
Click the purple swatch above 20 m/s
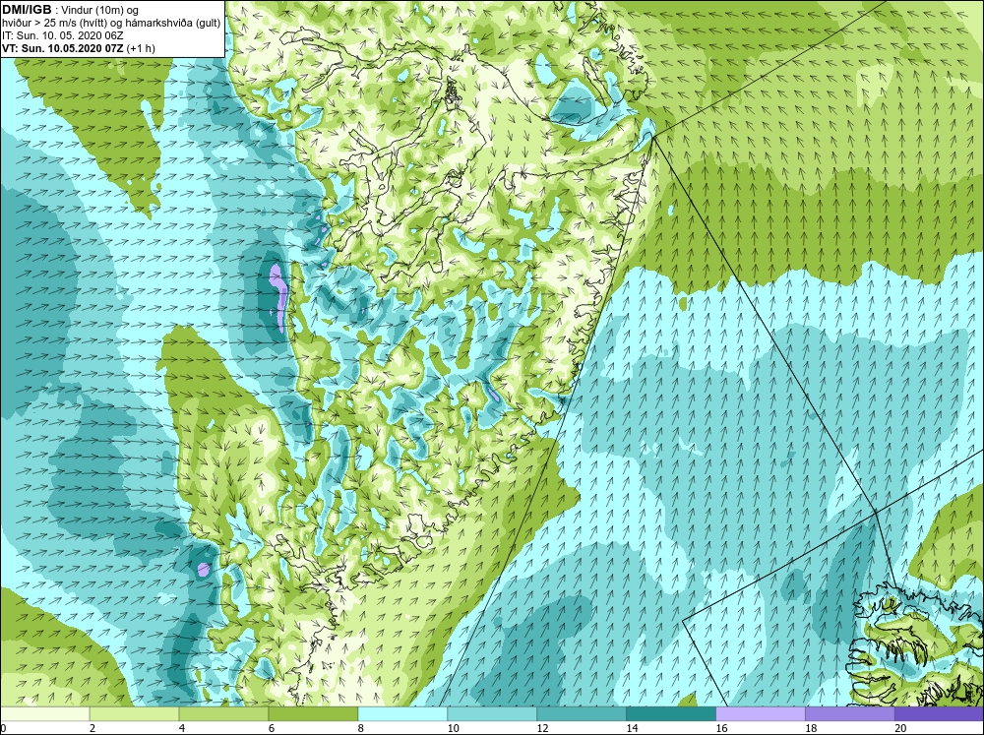(939, 714)
